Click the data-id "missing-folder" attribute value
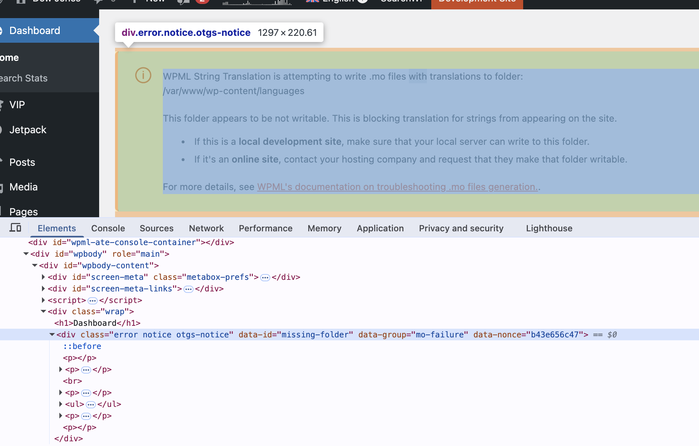 315,334
